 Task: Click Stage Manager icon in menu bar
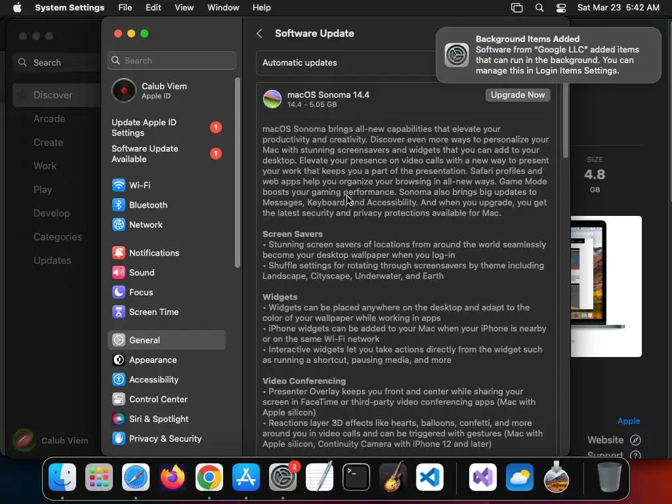pyautogui.click(x=517, y=8)
